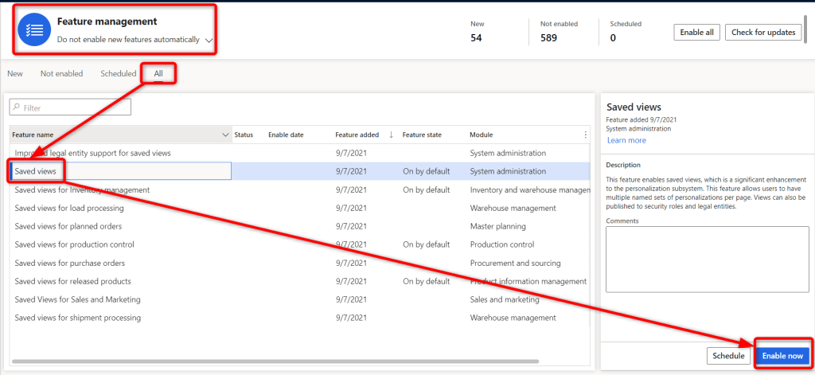The width and height of the screenshot is (815, 375).
Task: Click Check for updates button
Action: 762,32
